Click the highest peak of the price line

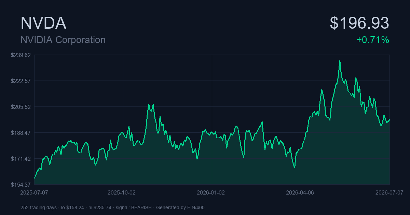(x=340, y=61)
